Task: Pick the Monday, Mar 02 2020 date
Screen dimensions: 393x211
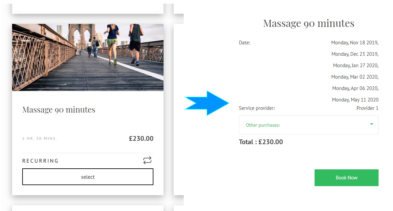Action: pos(355,77)
